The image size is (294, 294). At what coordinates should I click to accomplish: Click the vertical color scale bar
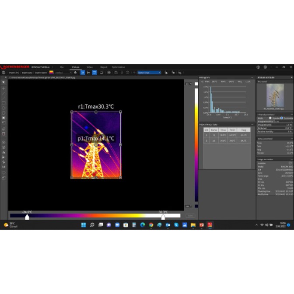pos(196,145)
